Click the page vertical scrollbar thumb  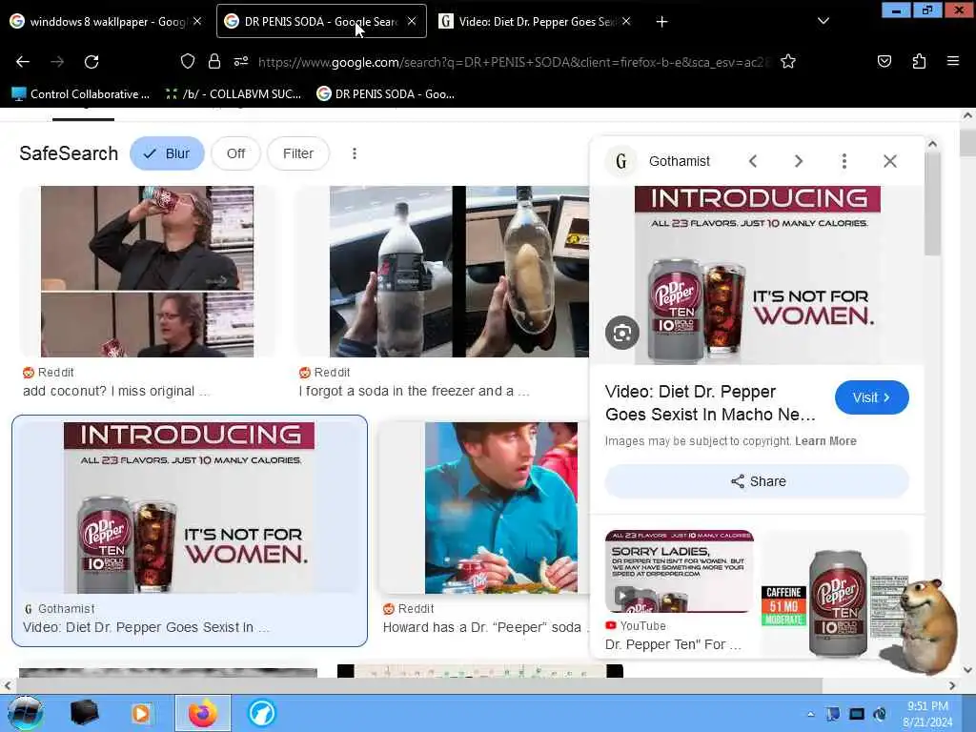(x=966, y=142)
